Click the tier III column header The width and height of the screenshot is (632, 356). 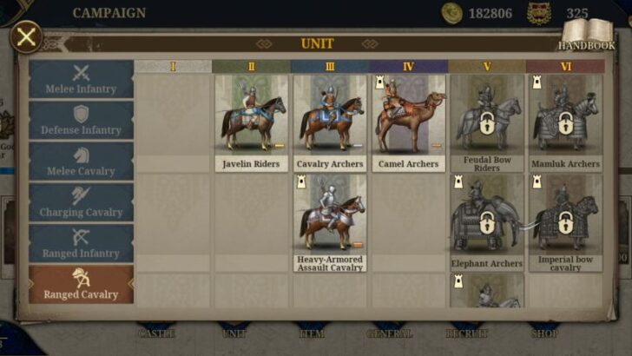[330, 67]
